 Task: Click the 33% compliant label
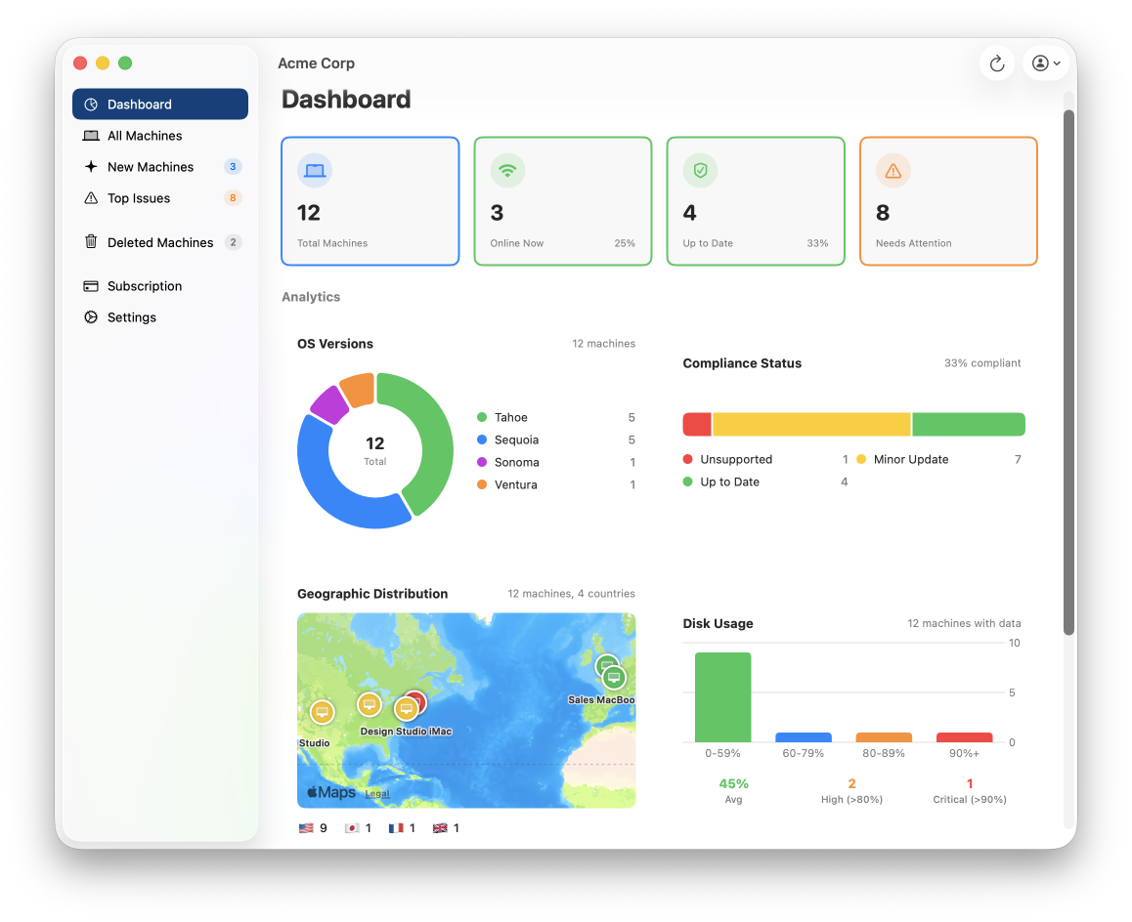point(982,363)
